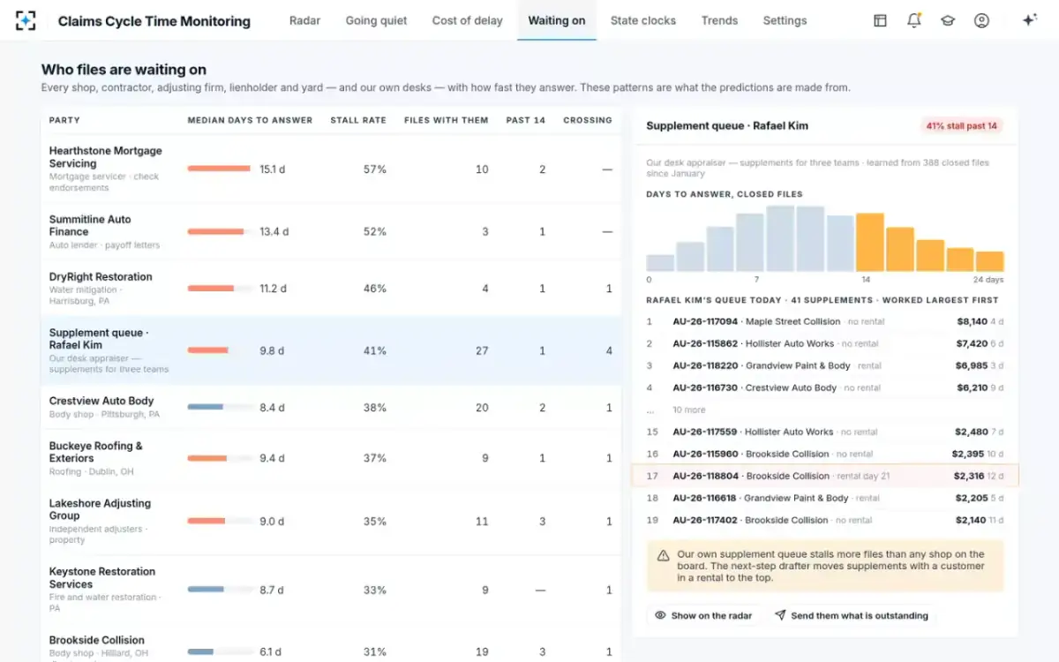Expand the '10 more' hidden supplements
The width and height of the screenshot is (1059, 662).
(x=689, y=410)
